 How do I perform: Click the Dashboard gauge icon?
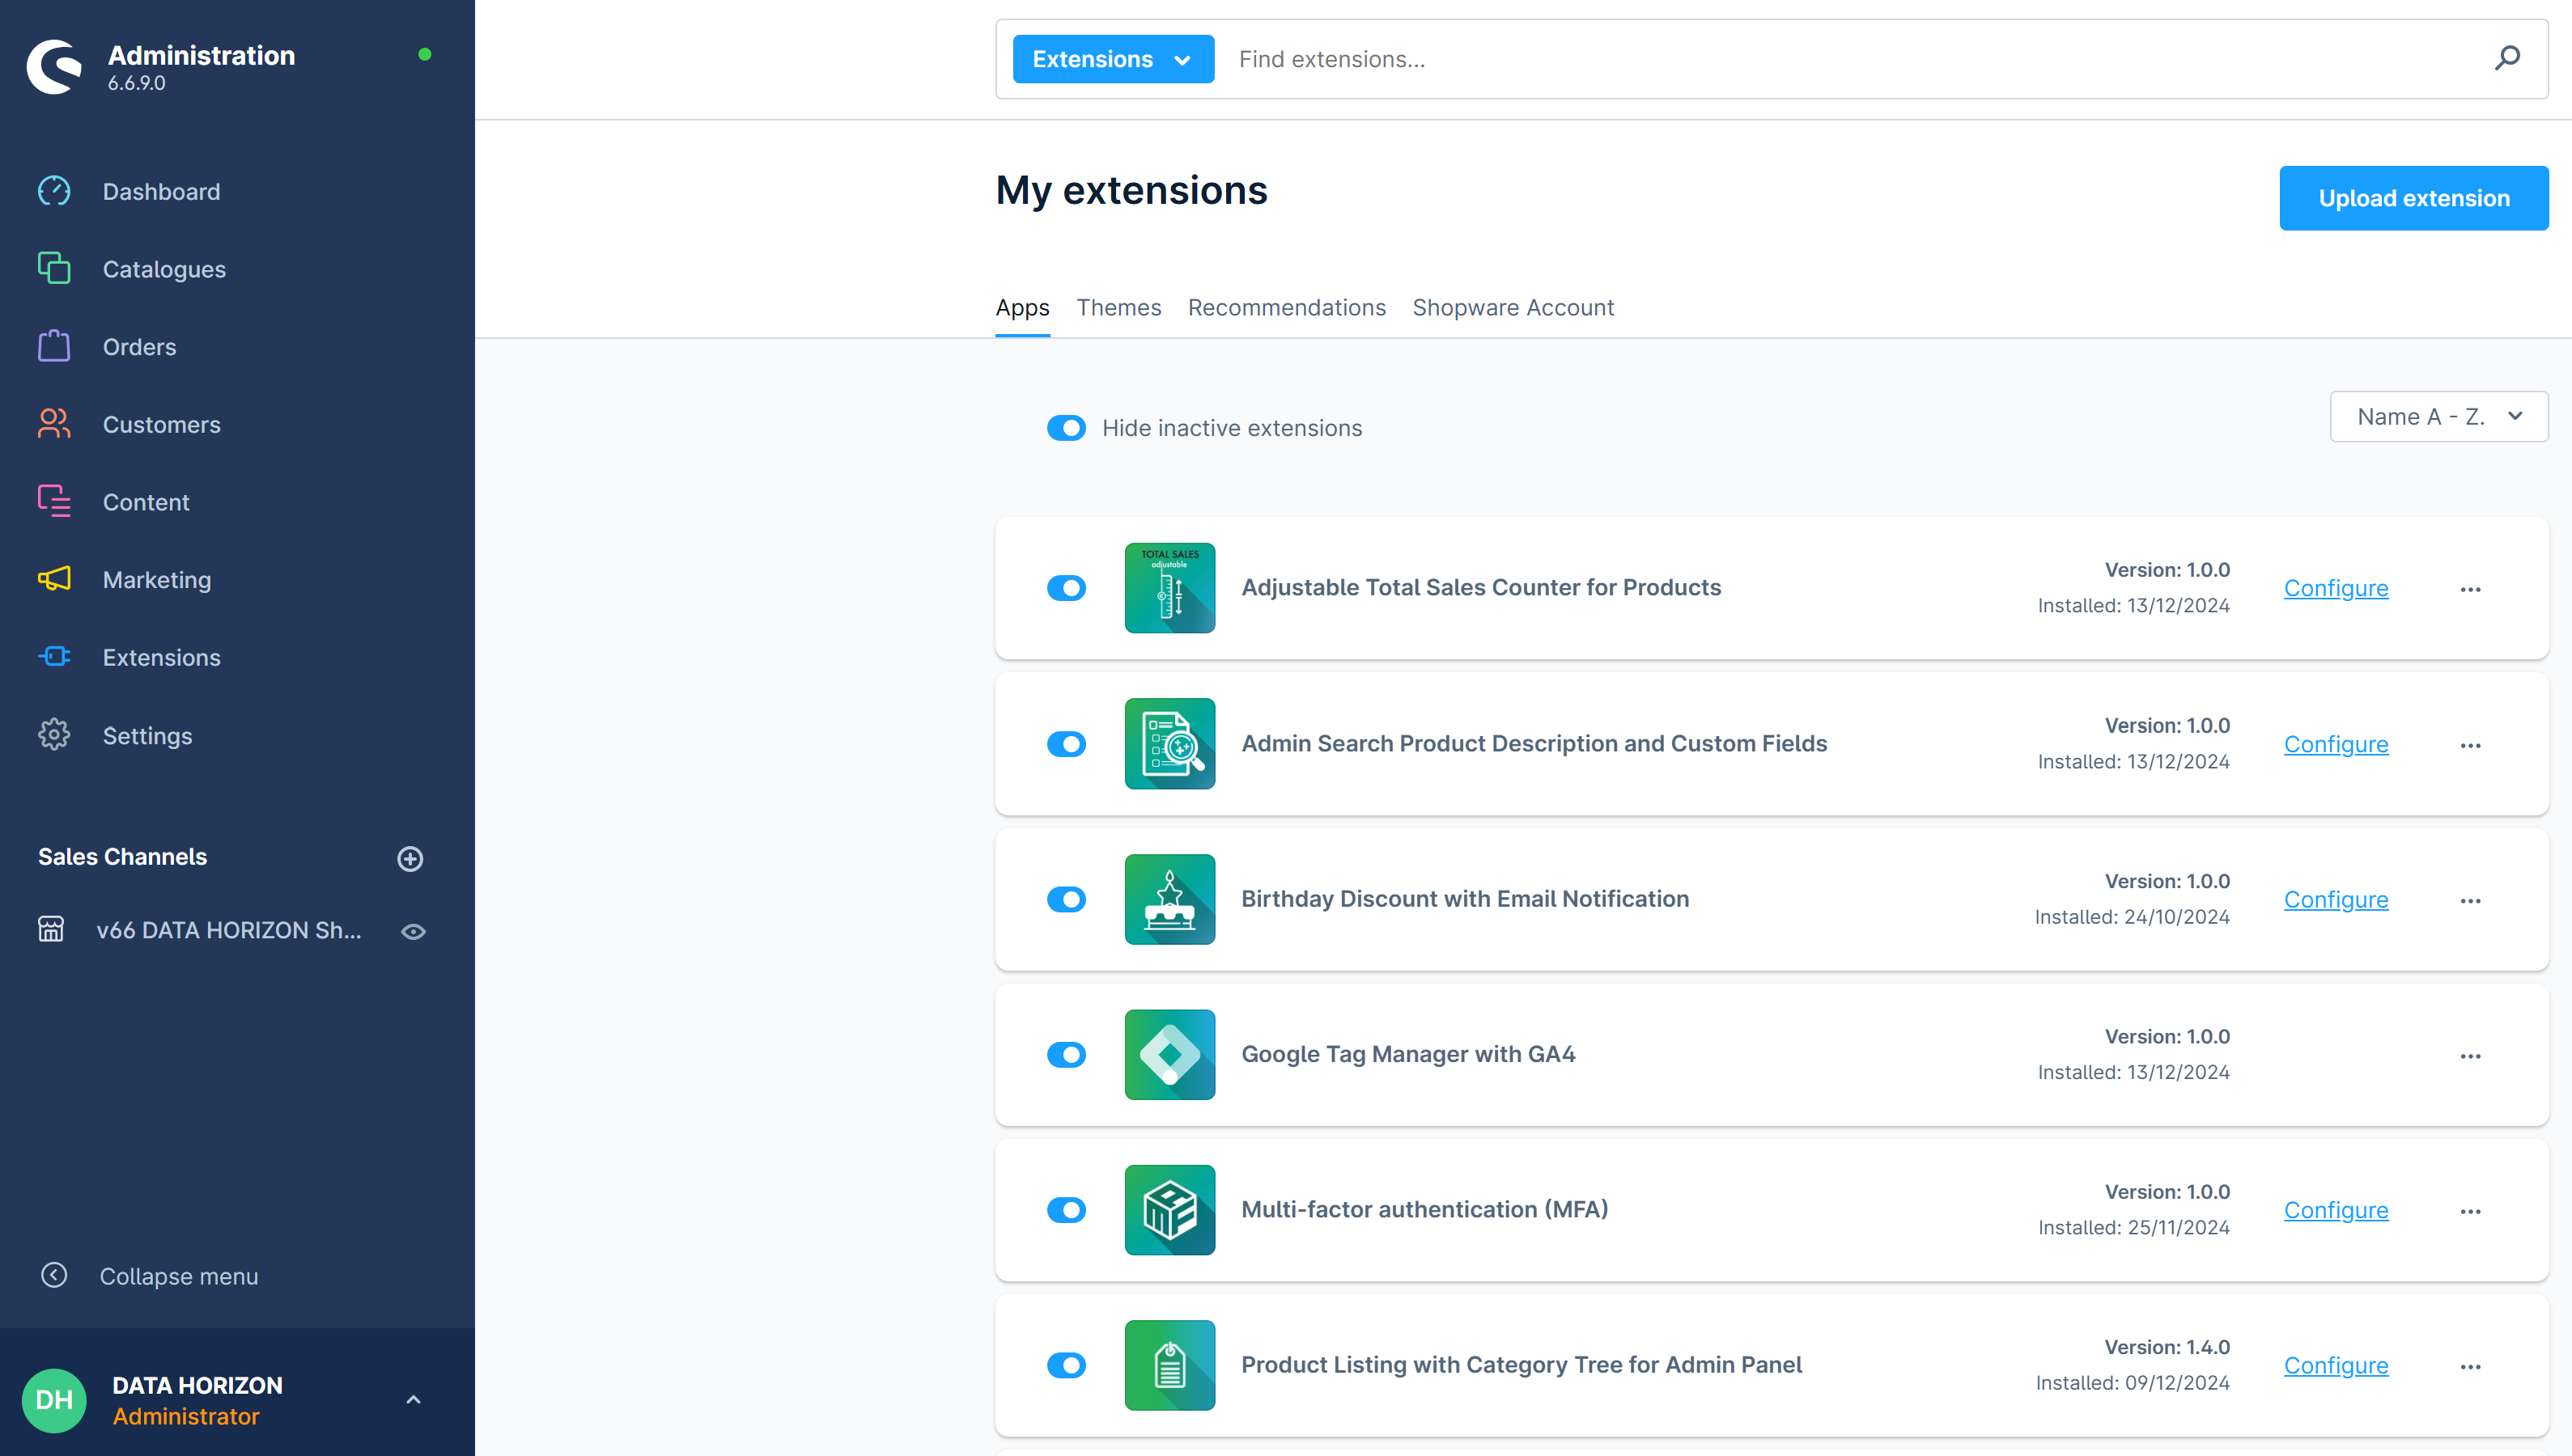tap(54, 191)
